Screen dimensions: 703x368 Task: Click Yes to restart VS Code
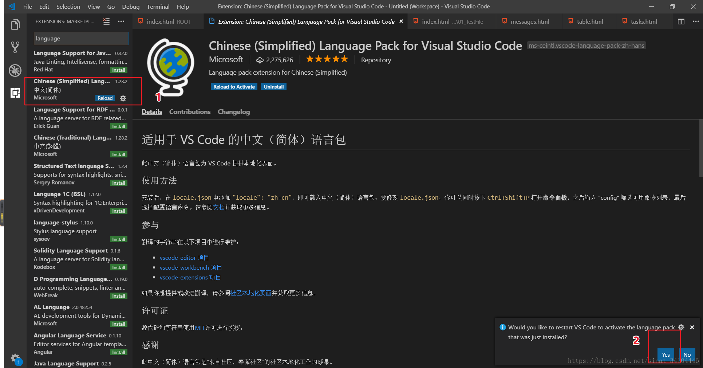tap(666, 355)
